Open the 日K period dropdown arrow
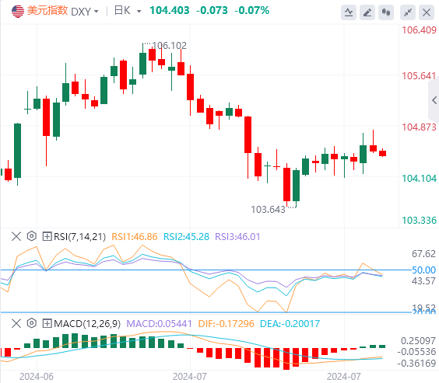The width and height of the screenshot is (439, 383). pyautogui.click(x=139, y=12)
